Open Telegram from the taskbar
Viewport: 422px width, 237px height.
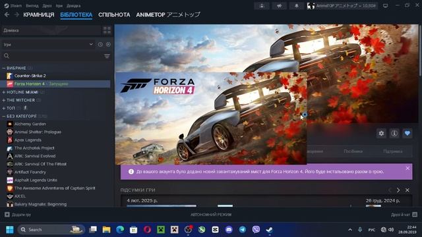[x=243, y=230]
